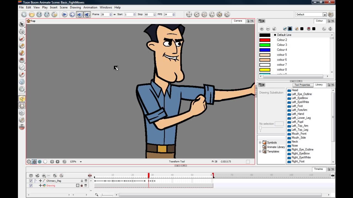Select the Contour Editor tool

(22, 31)
